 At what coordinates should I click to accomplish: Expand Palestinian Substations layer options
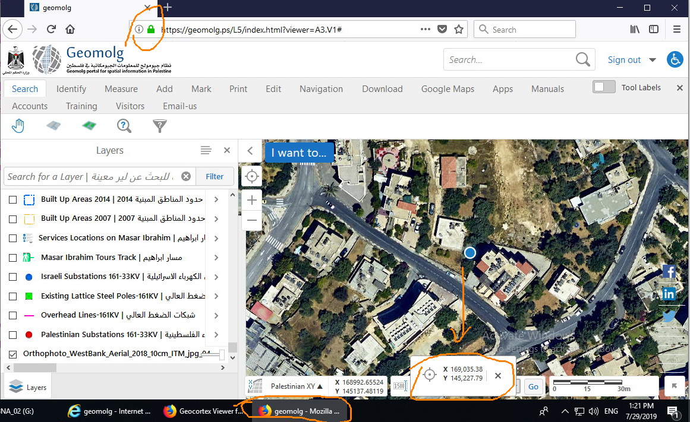(216, 335)
